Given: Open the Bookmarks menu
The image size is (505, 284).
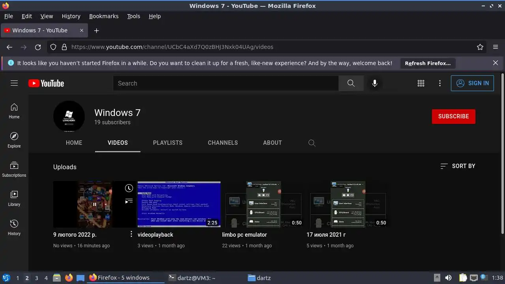Looking at the screenshot, I should 104,16.
